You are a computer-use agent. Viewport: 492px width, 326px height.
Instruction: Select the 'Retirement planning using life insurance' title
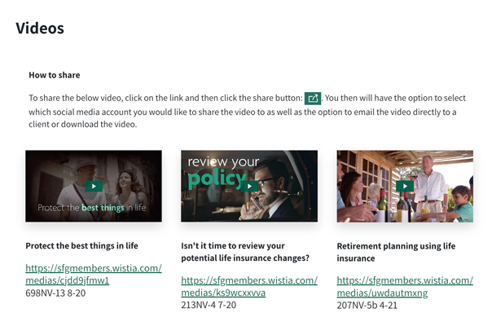click(396, 252)
